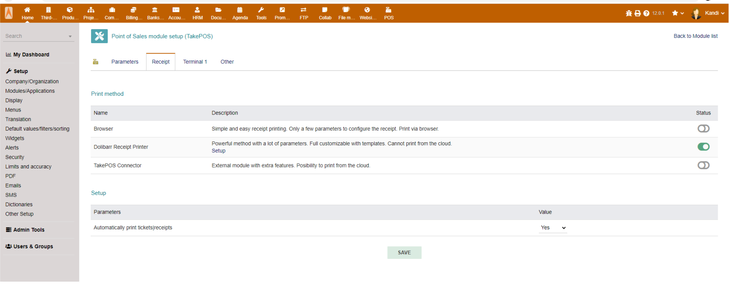Select the Receipt tab
The image size is (729, 299).
point(161,62)
